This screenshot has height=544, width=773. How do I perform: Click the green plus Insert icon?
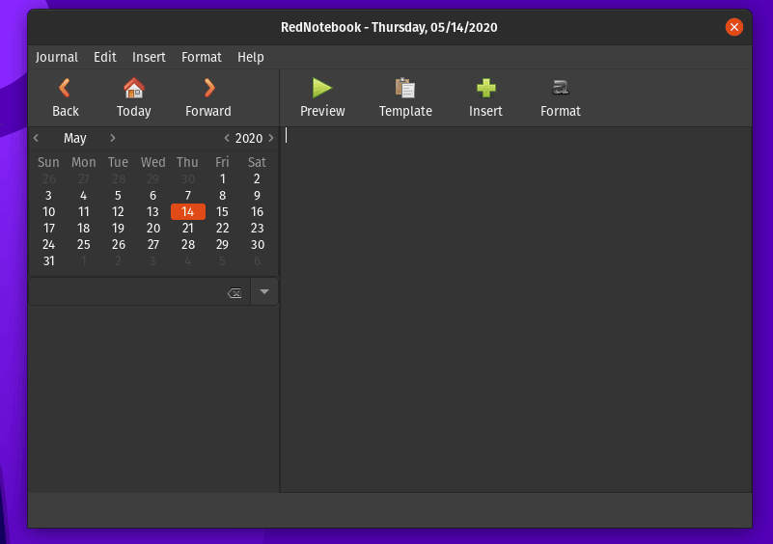pos(485,89)
